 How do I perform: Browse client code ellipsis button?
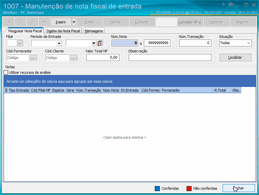[73, 58]
